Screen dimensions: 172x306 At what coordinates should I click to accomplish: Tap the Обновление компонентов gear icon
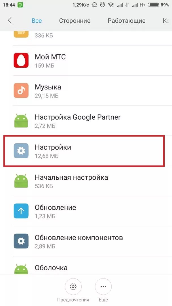coord(21,241)
